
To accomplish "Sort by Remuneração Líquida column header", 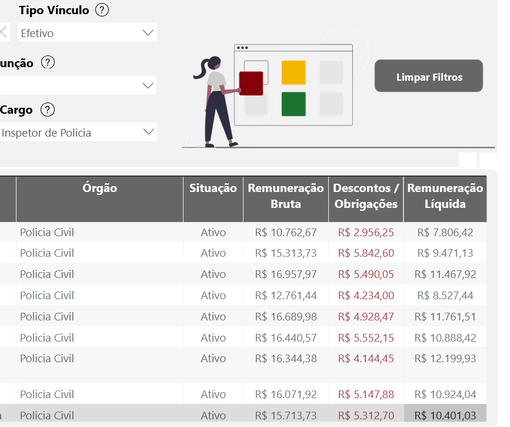I will (445, 196).
